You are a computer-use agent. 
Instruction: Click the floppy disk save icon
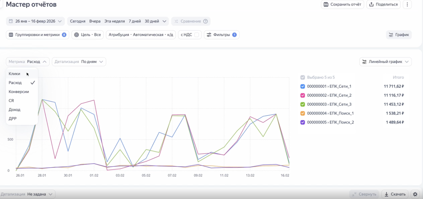click(326, 4)
